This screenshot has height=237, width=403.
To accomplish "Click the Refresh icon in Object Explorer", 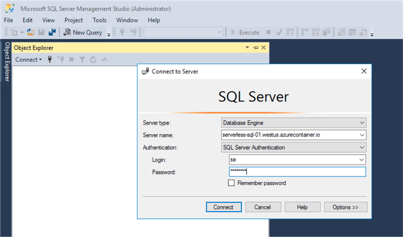I will [x=93, y=60].
